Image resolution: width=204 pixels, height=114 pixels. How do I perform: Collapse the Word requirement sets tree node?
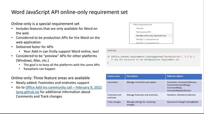point(133,24)
